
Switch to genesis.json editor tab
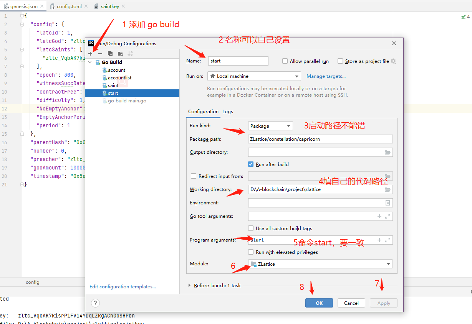click(24, 7)
